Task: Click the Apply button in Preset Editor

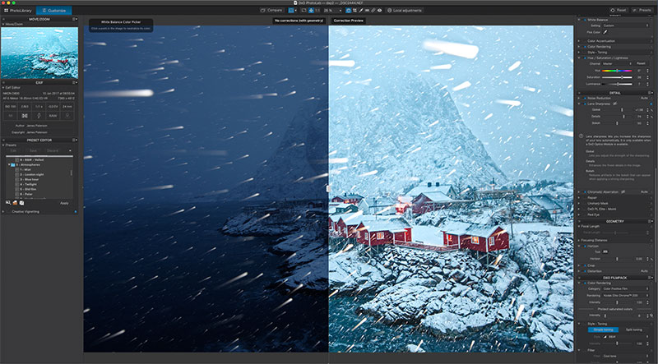Action: click(64, 203)
